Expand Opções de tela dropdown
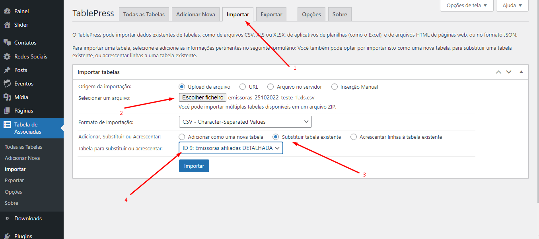The image size is (539, 239). click(467, 6)
